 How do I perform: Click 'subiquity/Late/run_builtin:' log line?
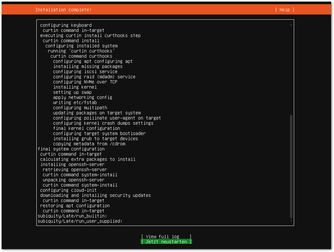(72, 216)
